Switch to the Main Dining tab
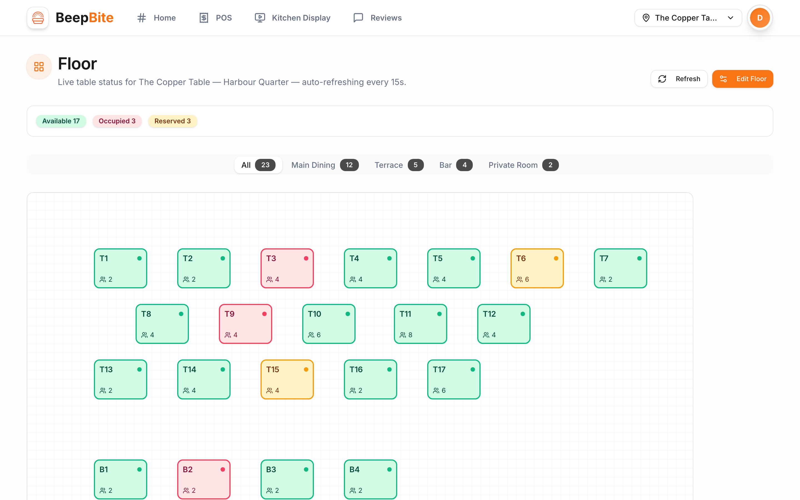 click(325, 165)
